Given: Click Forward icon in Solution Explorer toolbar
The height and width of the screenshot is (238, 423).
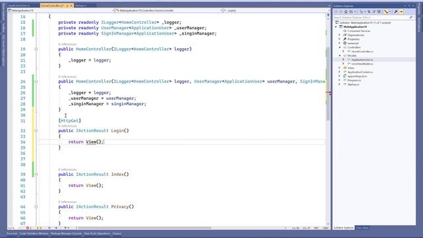Looking at the screenshot, I should [341, 12].
